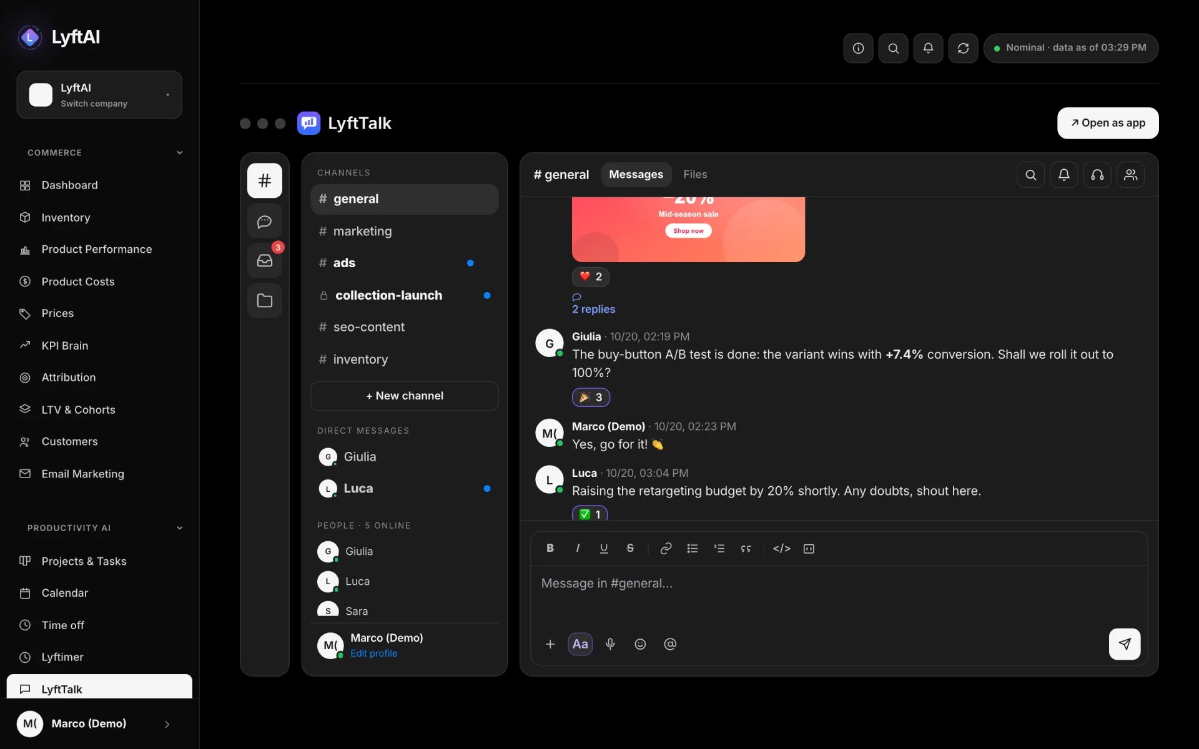Insert a link via chain icon
Viewport: 1199px width, 749px height.
(666, 548)
